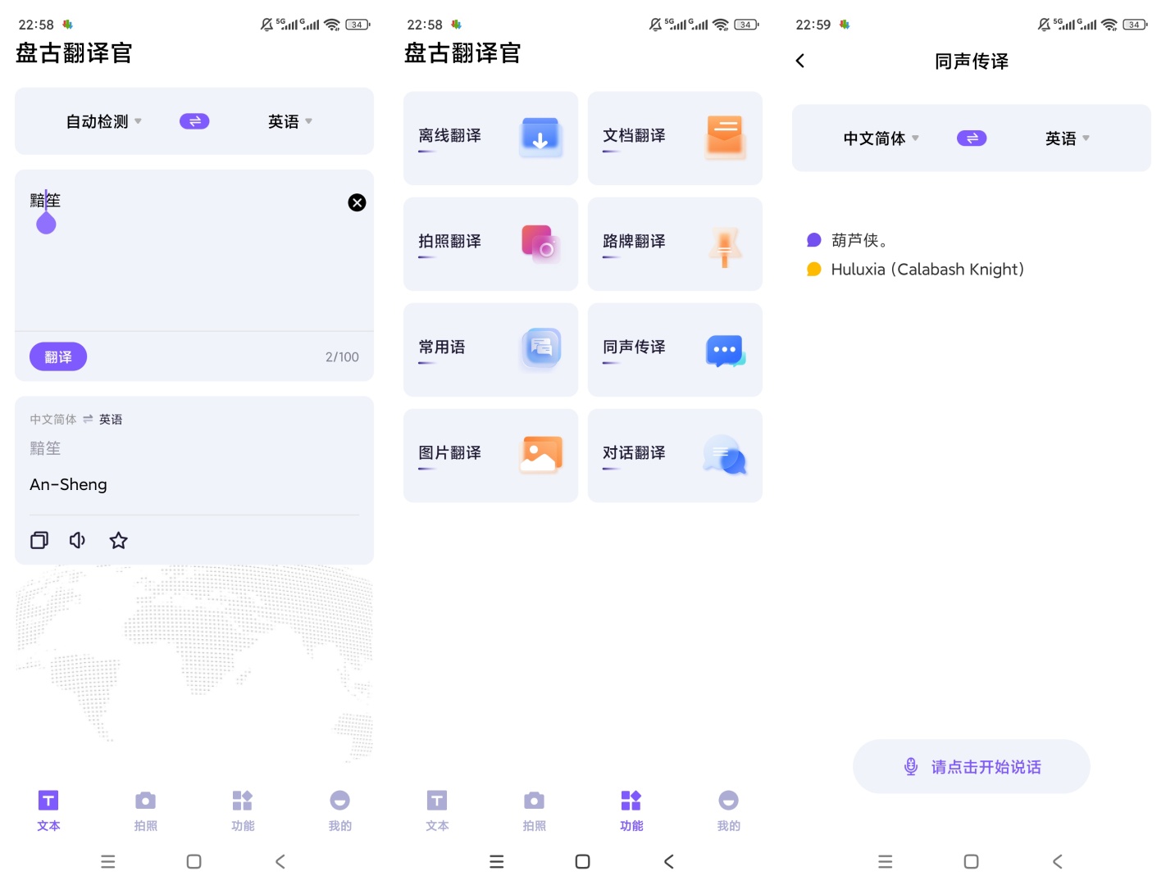
Task: Tap Android recents menu on third screen
Action: [x=886, y=861]
